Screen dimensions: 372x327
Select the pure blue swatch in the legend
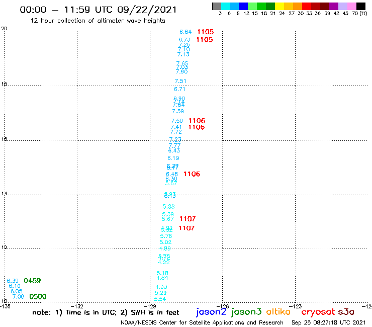pyautogui.click(x=243, y=6)
